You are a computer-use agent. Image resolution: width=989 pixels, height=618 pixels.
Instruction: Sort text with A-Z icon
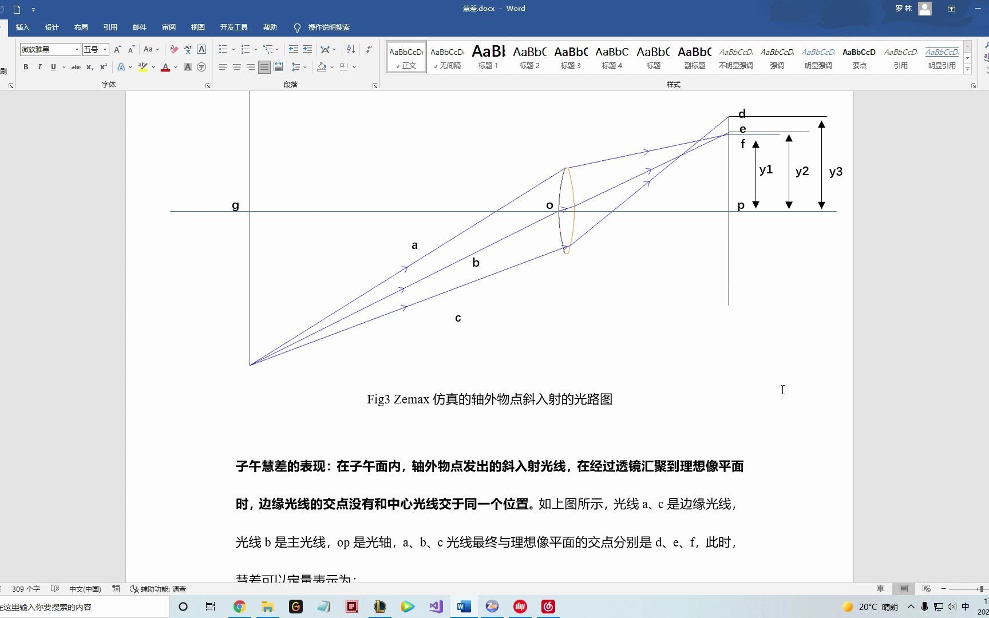[351, 49]
